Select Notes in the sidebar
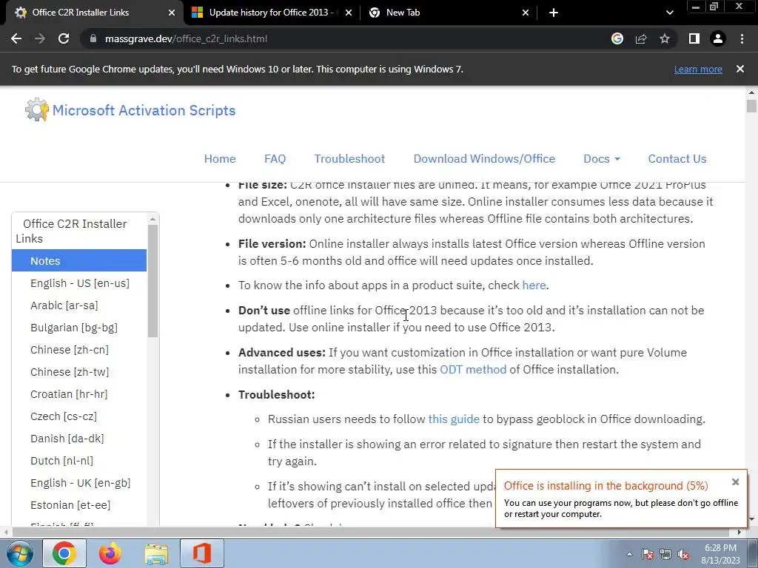The image size is (758, 568). click(79, 261)
